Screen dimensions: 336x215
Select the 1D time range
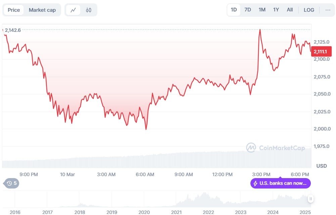pos(234,10)
